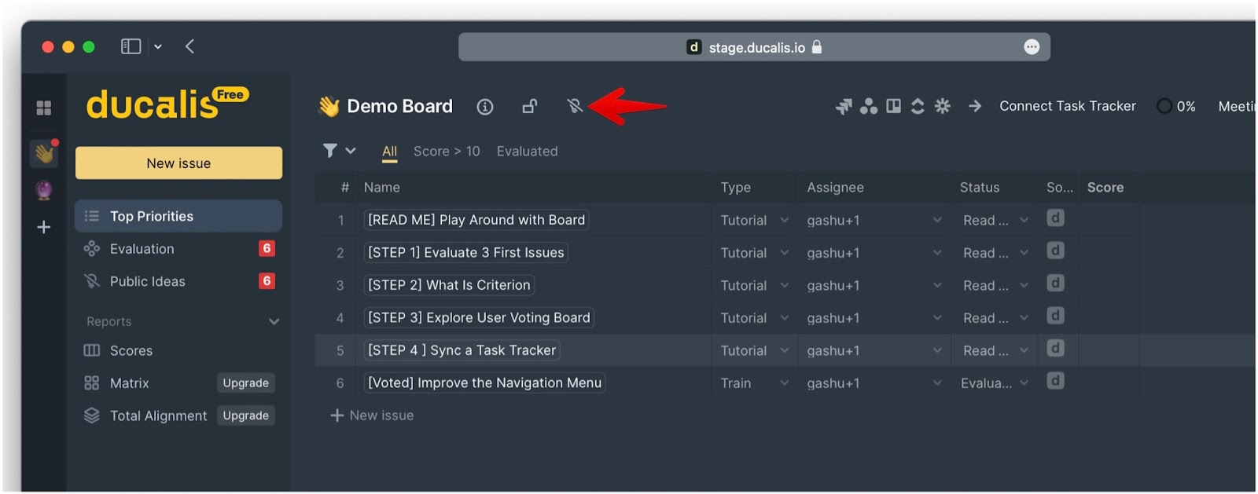Open Demo Board info icon
1258x494 pixels.
485,107
